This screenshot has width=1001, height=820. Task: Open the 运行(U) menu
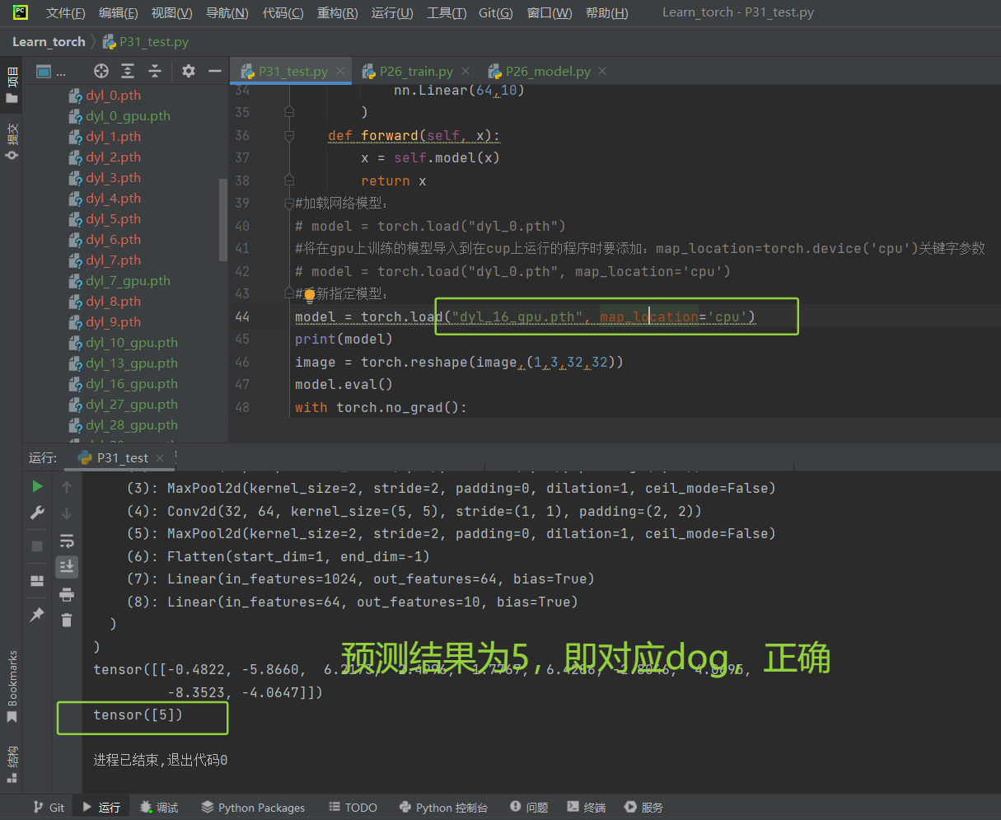[x=392, y=13]
